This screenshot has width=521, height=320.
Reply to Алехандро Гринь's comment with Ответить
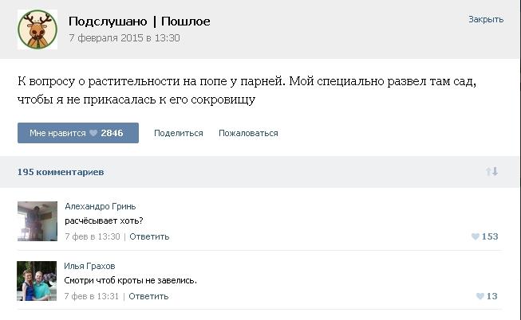point(149,236)
